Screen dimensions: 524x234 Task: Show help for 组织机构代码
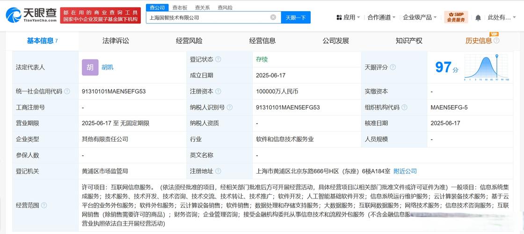404,107
